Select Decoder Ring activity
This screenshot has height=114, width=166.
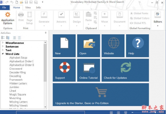[x=18, y=72]
